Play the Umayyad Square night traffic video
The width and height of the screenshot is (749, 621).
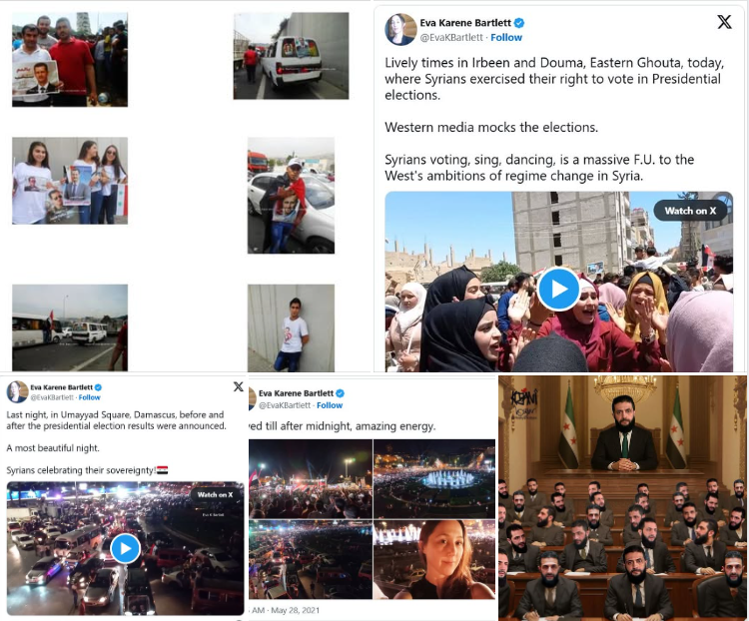coord(125,548)
